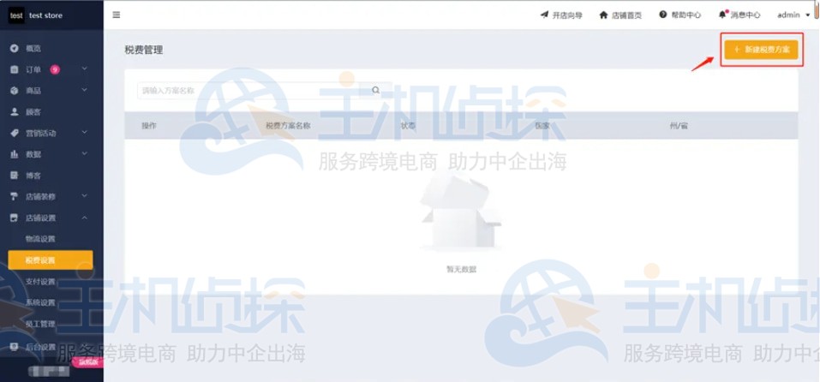Open 后台设置 icon in sidebar
The image size is (820, 382).
tap(15, 347)
